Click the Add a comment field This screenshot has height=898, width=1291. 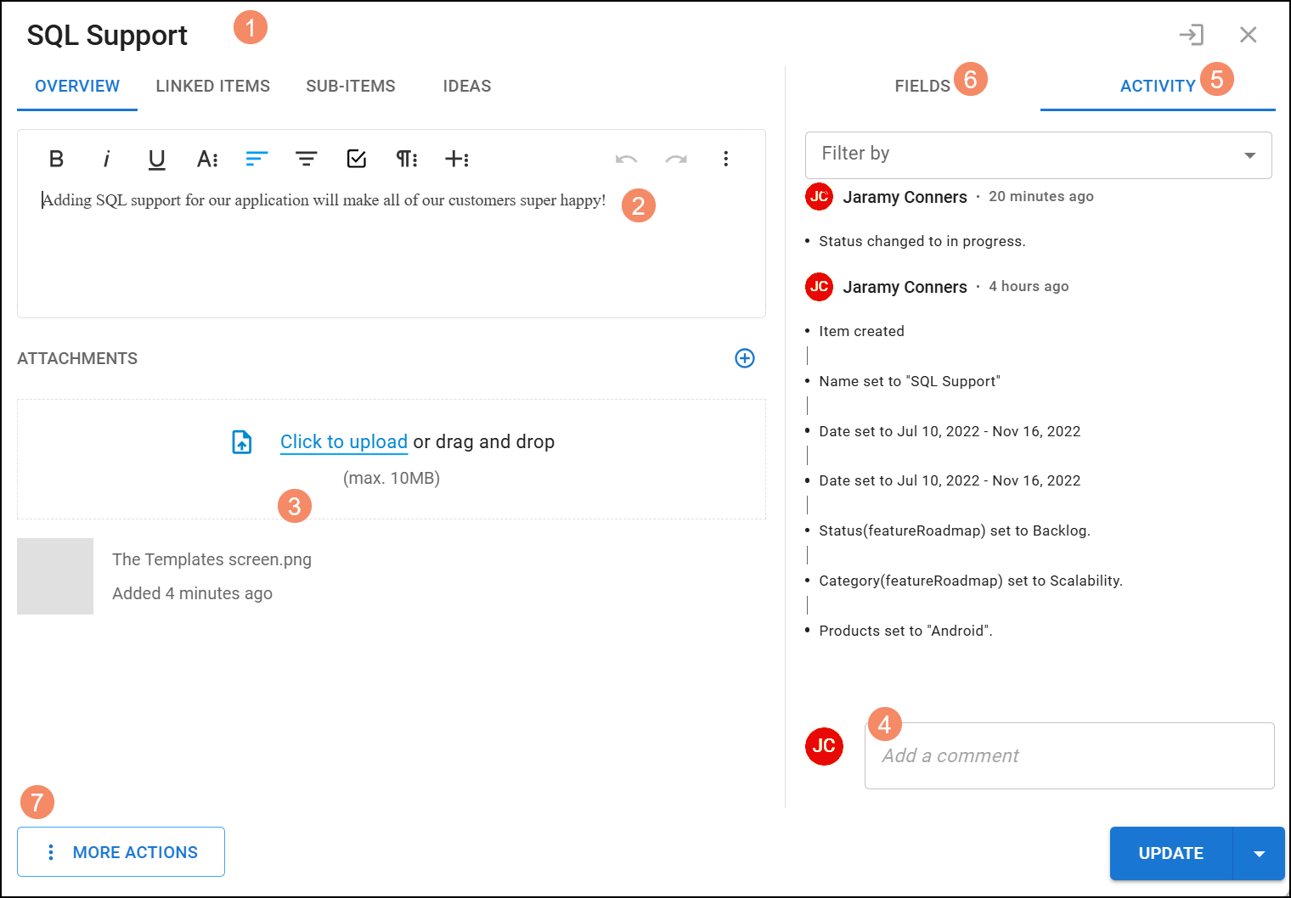tap(1068, 755)
